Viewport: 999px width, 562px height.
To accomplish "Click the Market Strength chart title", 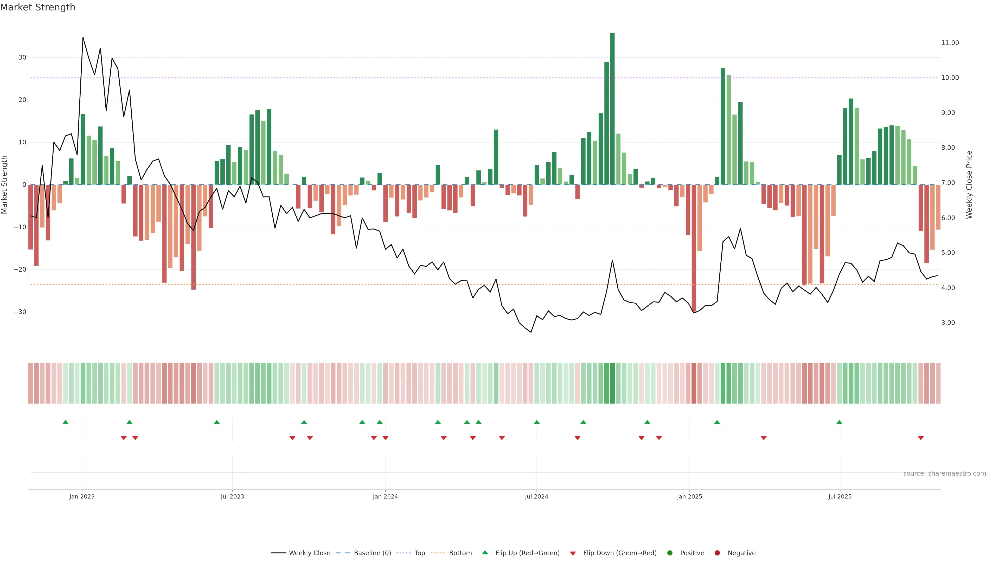I will [x=38, y=7].
